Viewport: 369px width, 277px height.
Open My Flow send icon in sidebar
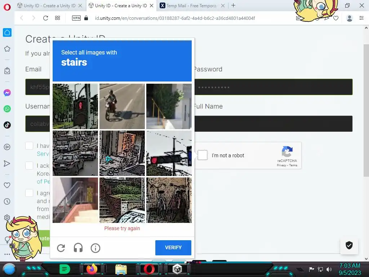coord(7,163)
